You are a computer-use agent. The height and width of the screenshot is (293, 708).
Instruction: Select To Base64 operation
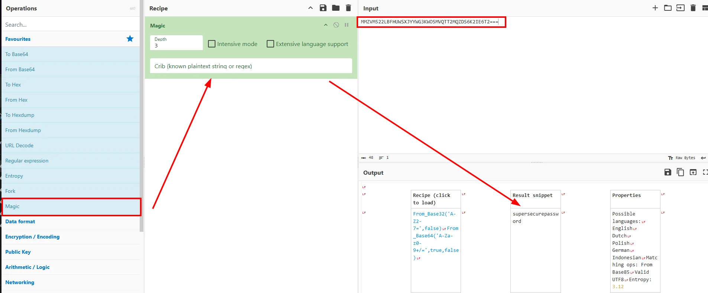71,54
